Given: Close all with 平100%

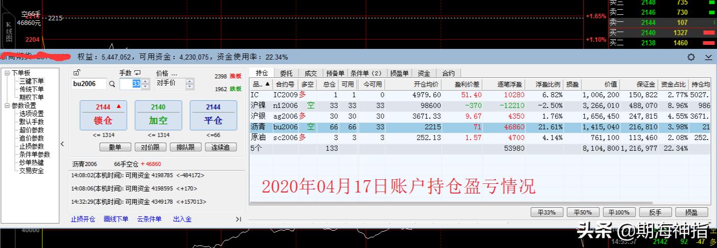Looking at the screenshot, I should (619, 212).
